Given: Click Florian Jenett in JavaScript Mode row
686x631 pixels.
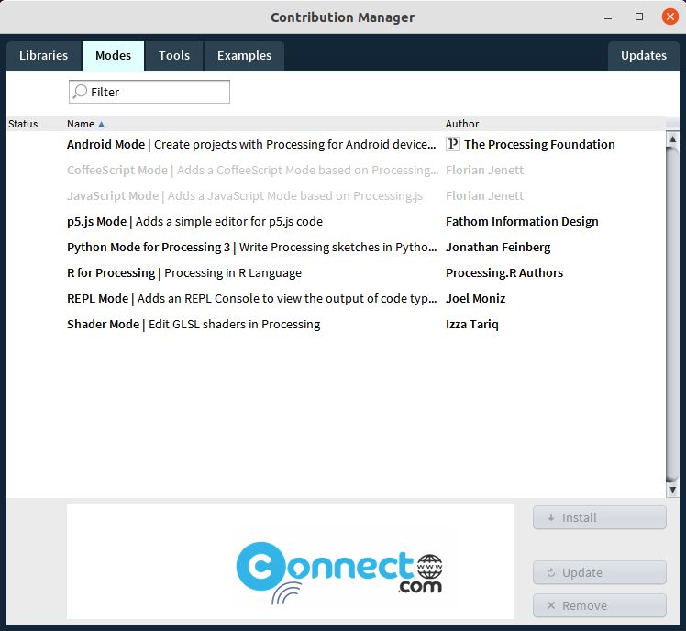Looking at the screenshot, I should [x=484, y=195].
